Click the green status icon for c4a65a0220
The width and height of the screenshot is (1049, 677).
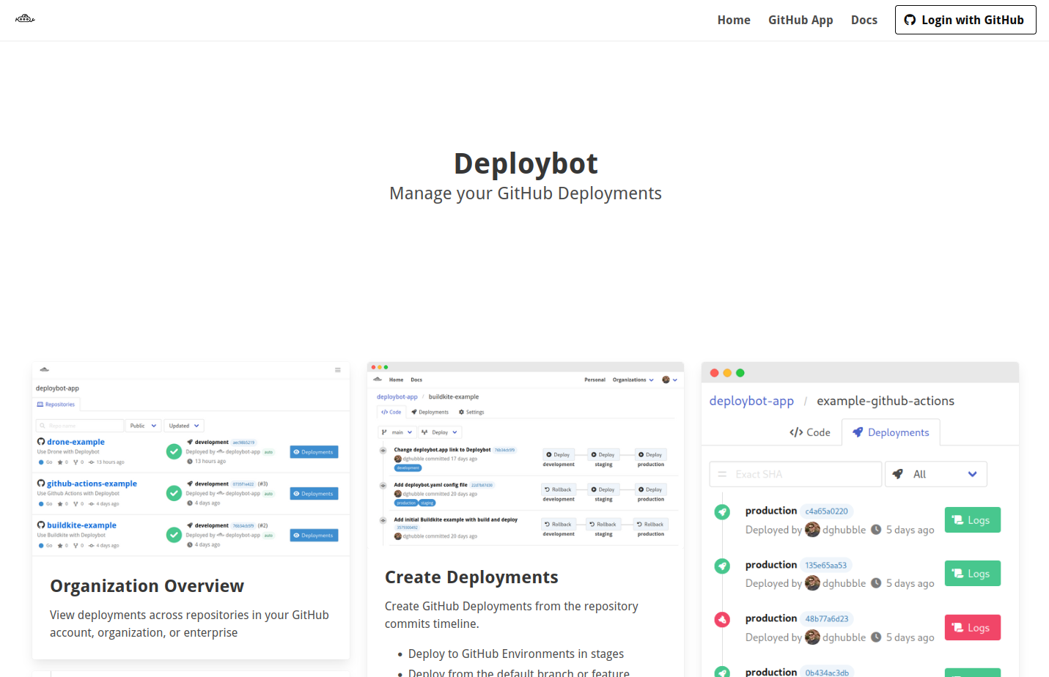[x=722, y=512]
